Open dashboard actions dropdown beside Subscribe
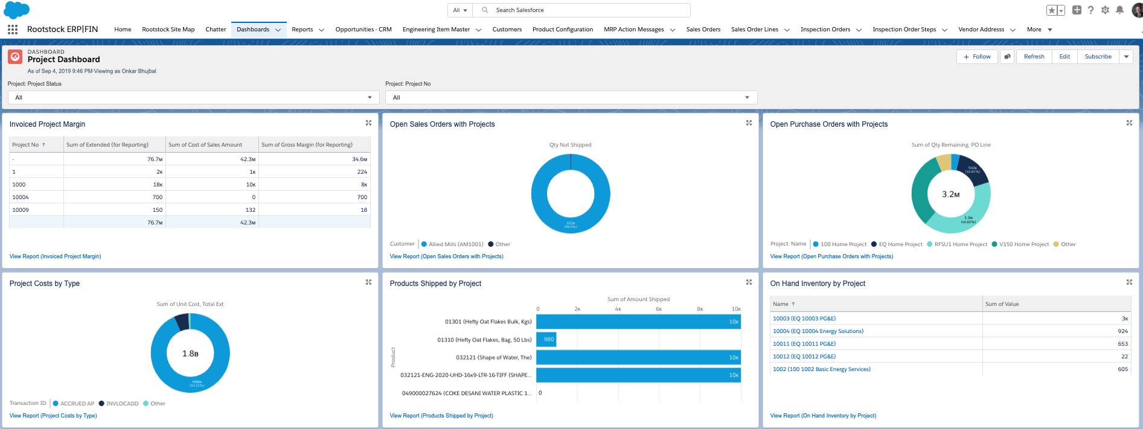This screenshot has height=429, width=1143. 1126,57
